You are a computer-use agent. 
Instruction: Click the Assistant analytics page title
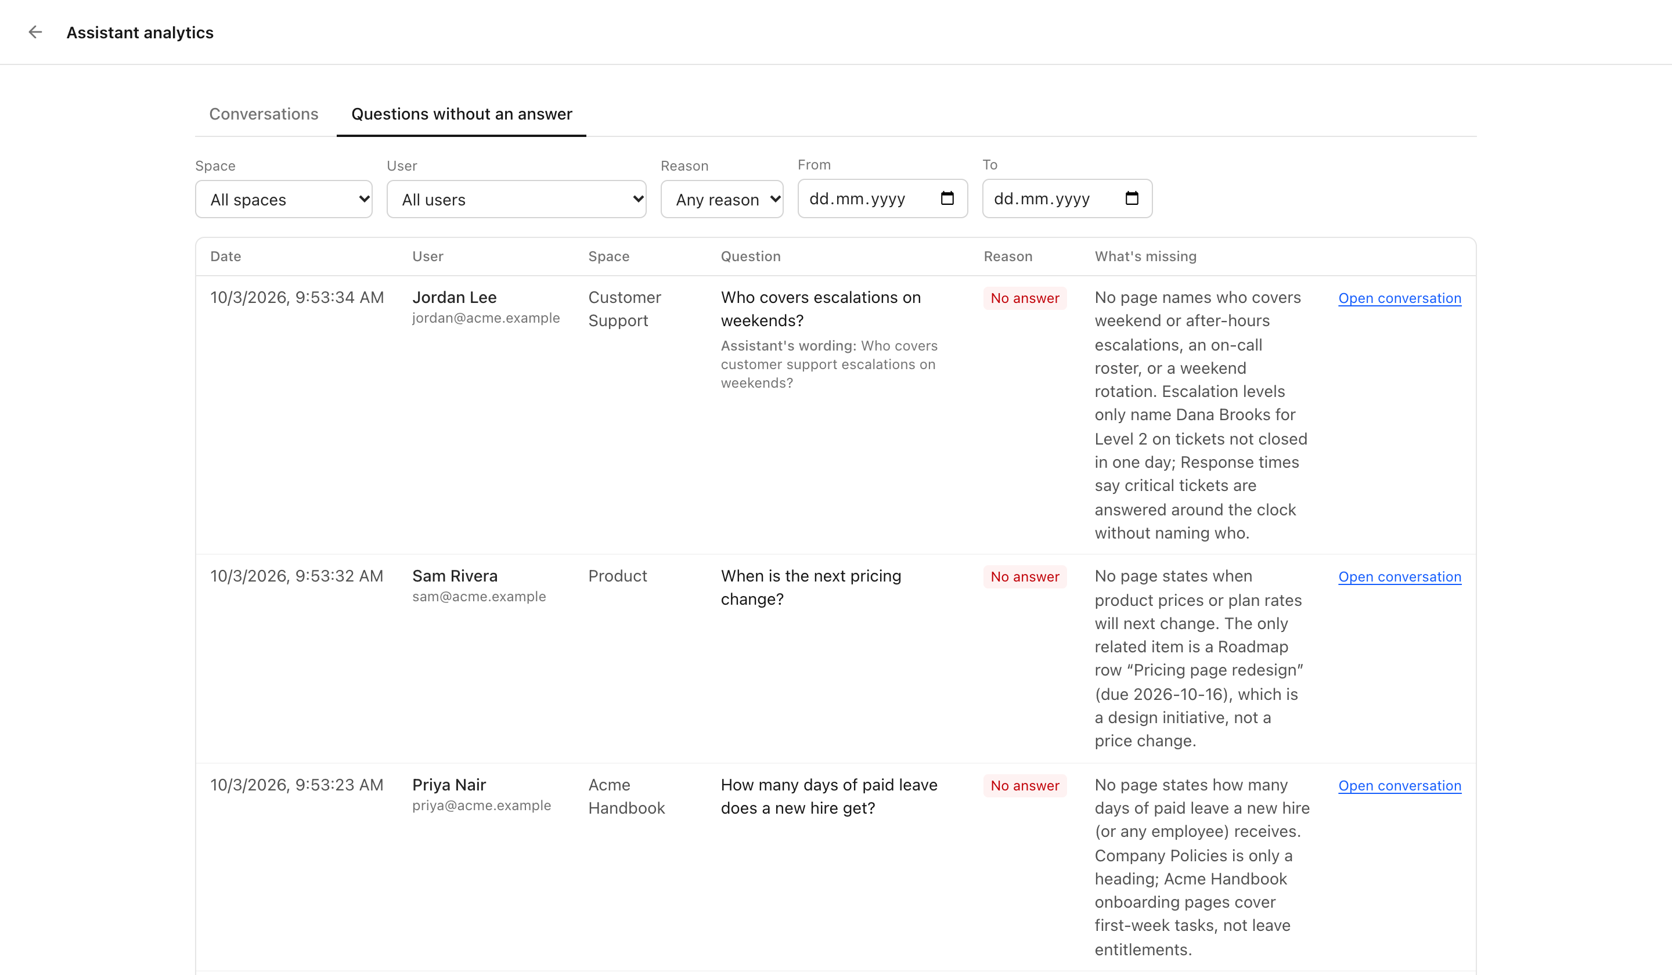140,32
